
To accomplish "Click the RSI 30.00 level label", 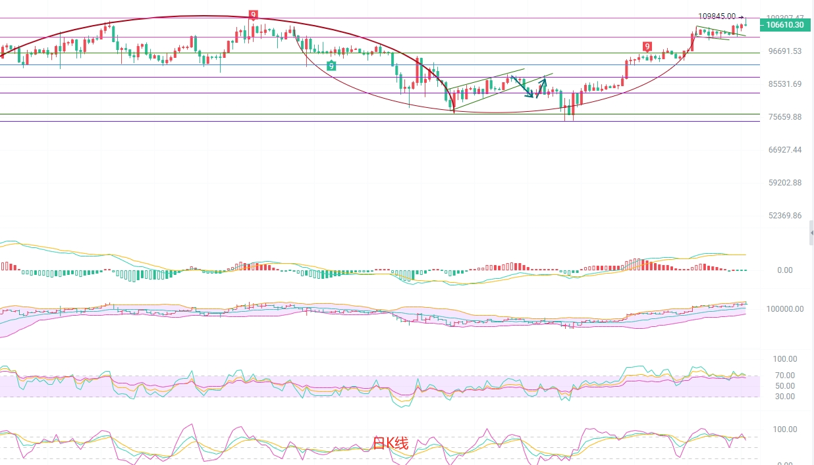I will tap(786, 396).
